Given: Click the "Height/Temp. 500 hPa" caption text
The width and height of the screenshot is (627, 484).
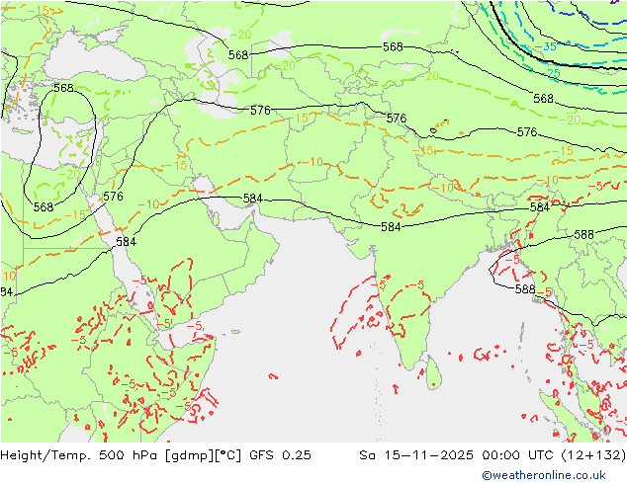Looking at the screenshot, I should pyautogui.click(x=80, y=454).
